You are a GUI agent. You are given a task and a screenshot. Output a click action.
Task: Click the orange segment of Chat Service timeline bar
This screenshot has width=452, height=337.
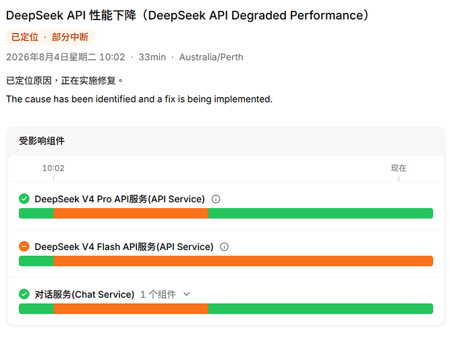[x=131, y=309]
